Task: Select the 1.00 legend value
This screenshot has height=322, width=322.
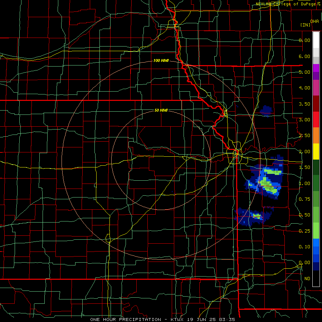Action: tap(304, 184)
